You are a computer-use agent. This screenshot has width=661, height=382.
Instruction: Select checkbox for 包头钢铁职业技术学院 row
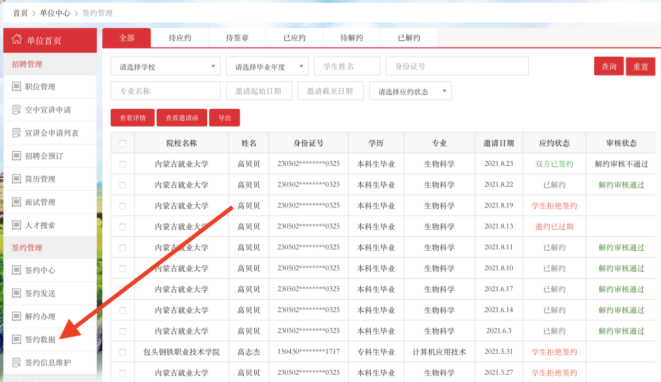click(123, 352)
